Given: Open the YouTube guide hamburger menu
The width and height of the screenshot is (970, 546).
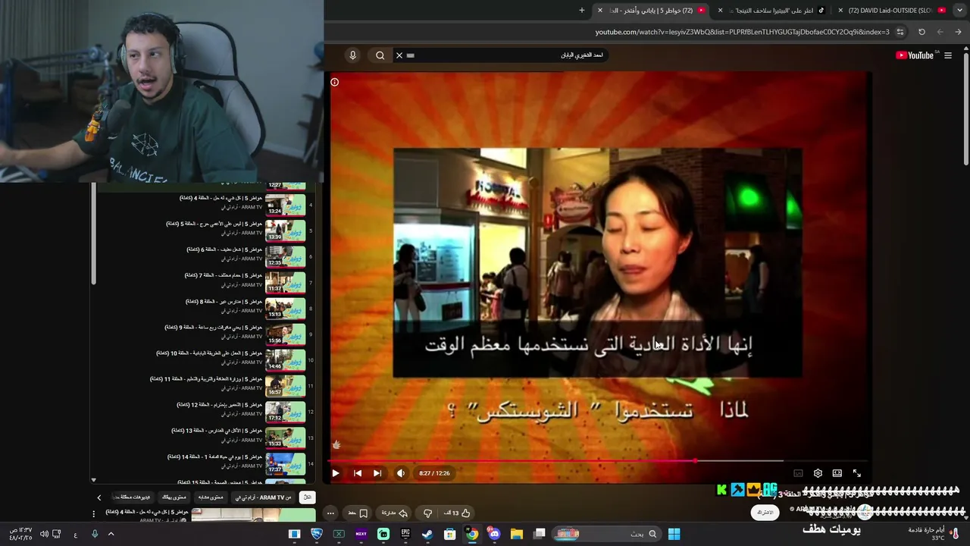Looking at the screenshot, I should click(x=948, y=55).
